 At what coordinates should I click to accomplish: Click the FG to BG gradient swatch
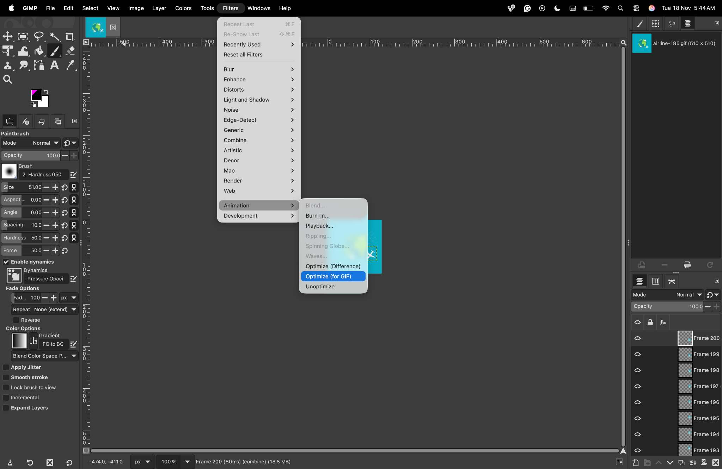(19, 340)
